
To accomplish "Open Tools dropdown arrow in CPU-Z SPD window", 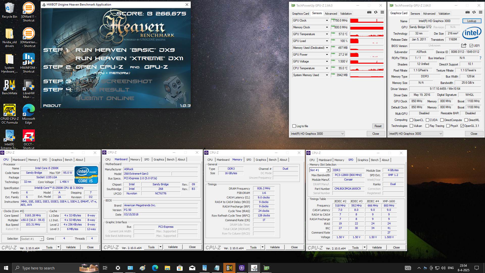I will pos(365,247).
